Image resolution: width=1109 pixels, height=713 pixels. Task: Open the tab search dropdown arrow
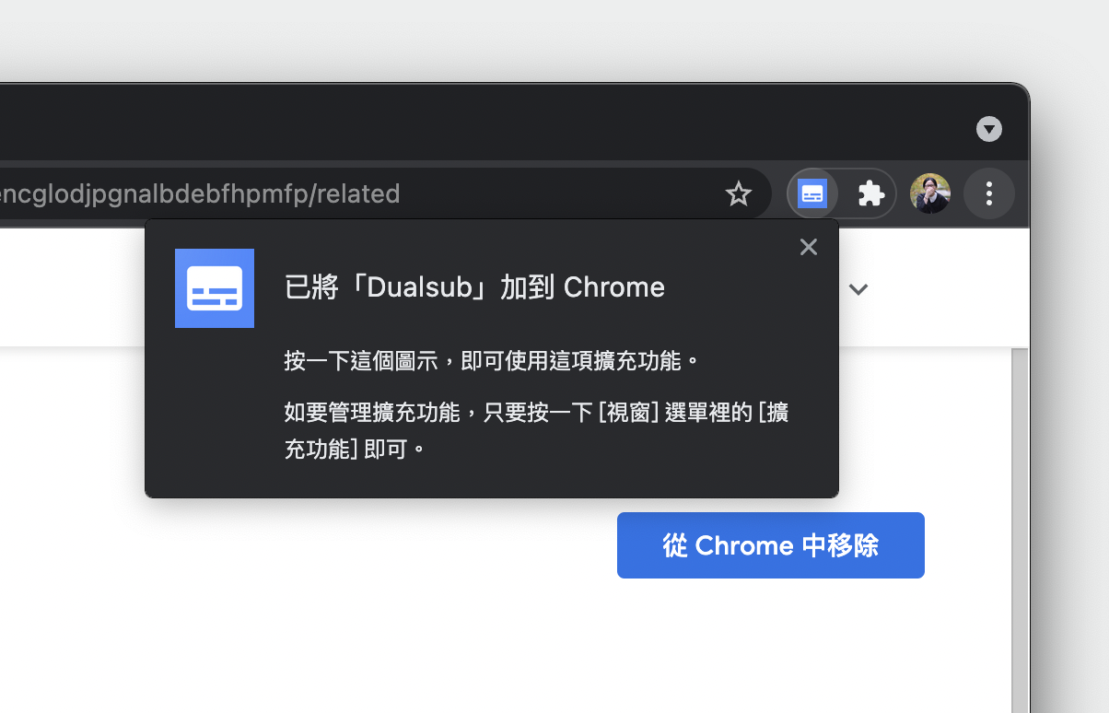tap(989, 129)
